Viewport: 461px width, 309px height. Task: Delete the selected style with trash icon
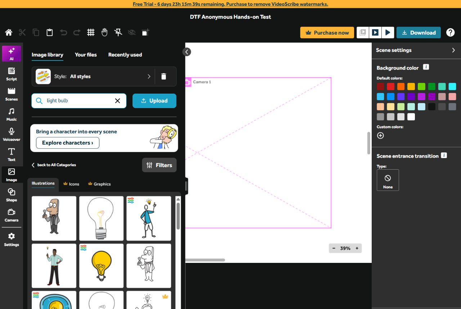point(164,76)
